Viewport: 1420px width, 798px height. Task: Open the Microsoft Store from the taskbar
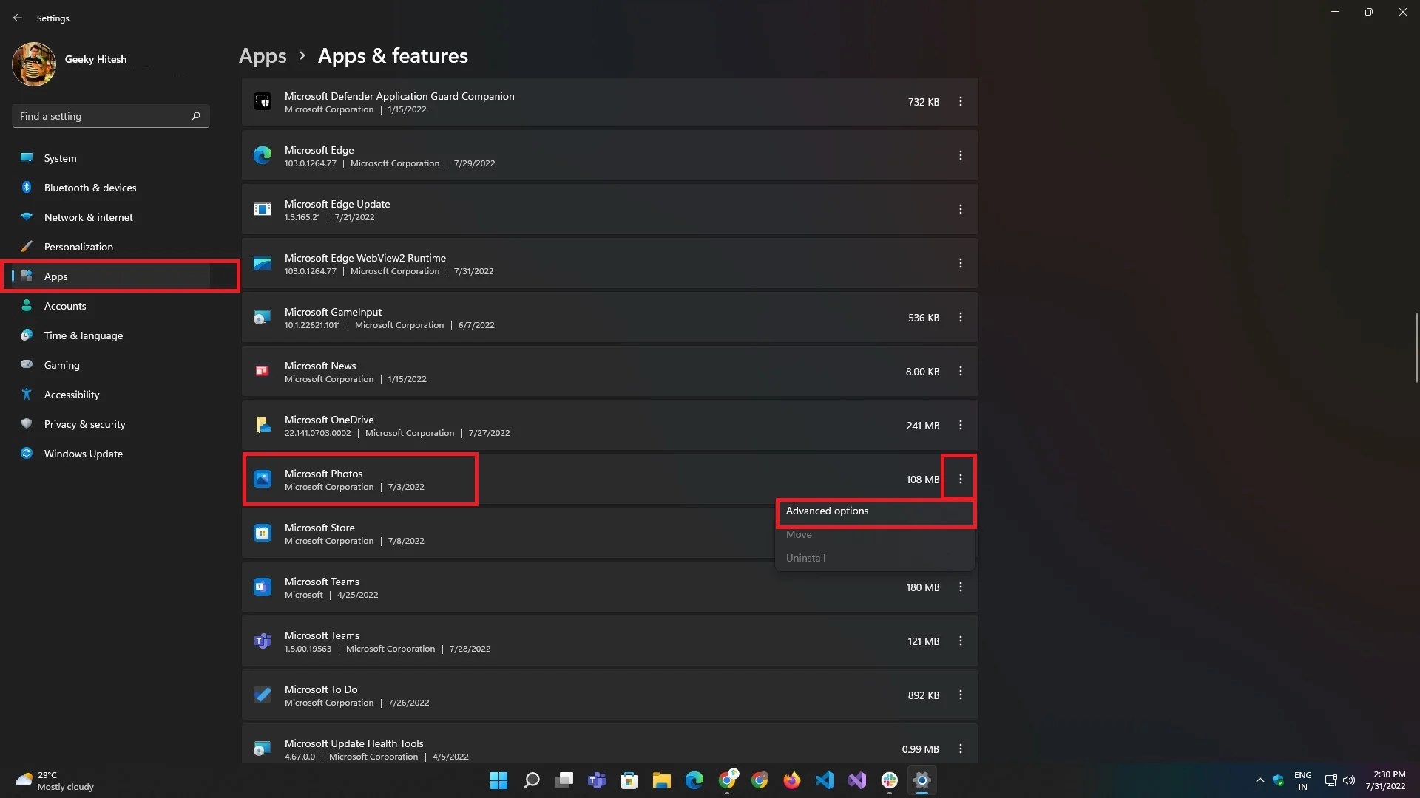coord(629,780)
